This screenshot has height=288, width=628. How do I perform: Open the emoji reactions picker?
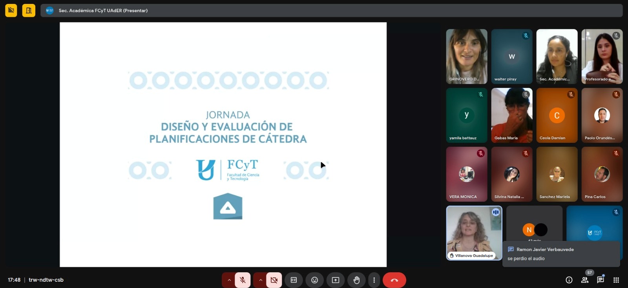click(314, 280)
